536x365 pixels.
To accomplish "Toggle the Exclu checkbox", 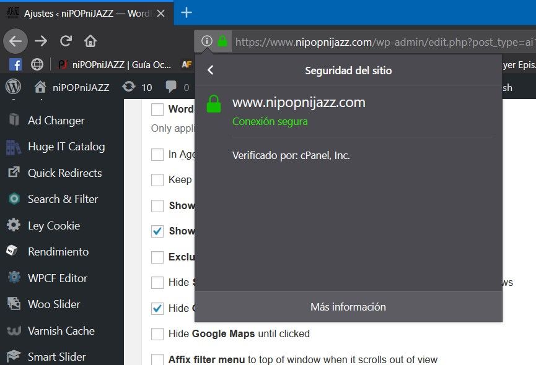I will [x=157, y=257].
